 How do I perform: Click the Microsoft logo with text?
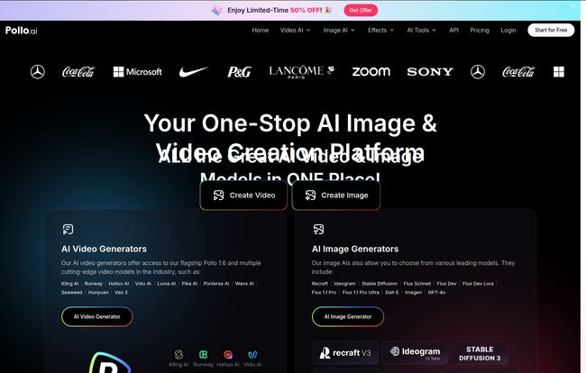point(138,72)
